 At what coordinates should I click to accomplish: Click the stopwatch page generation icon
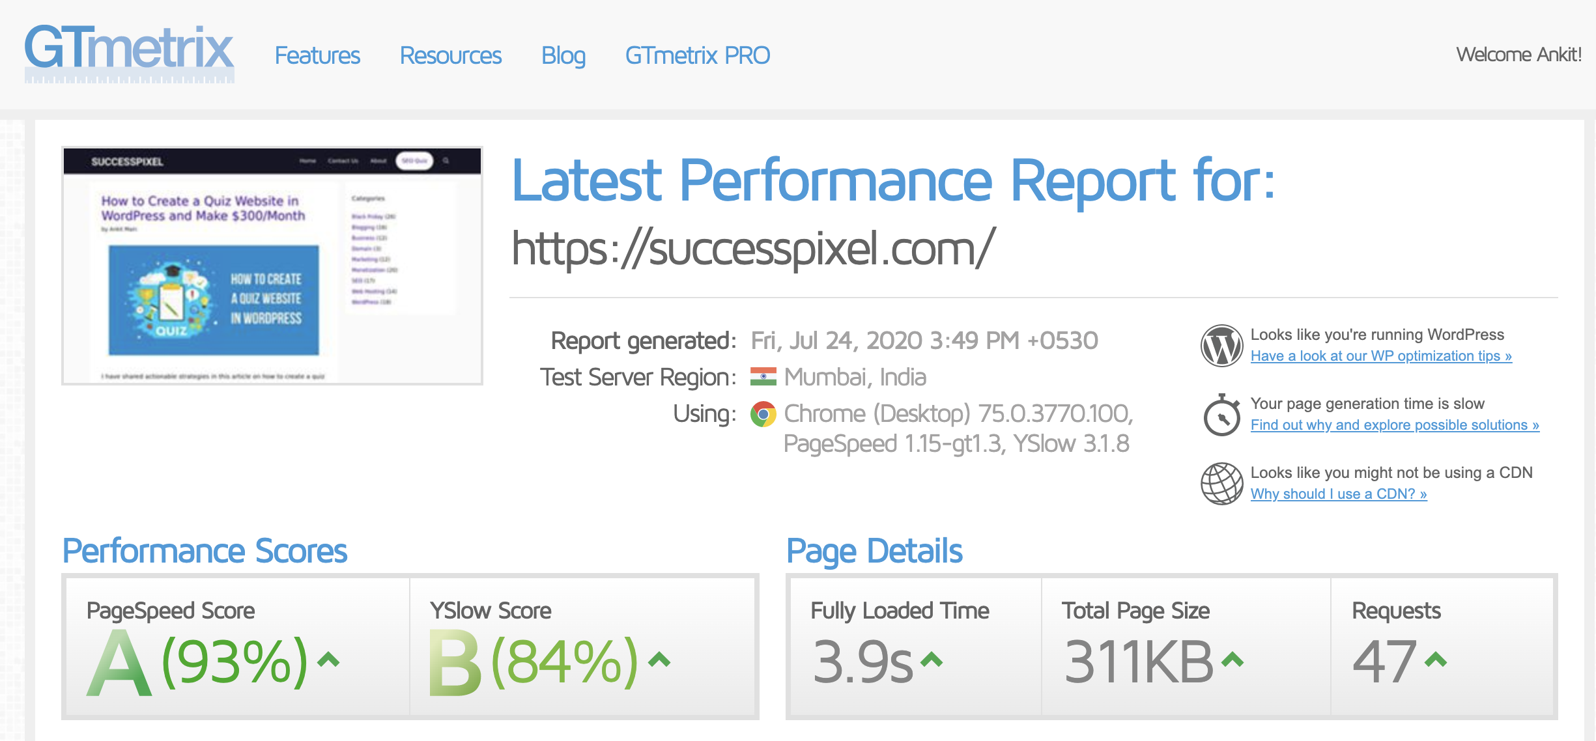click(1222, 415)
